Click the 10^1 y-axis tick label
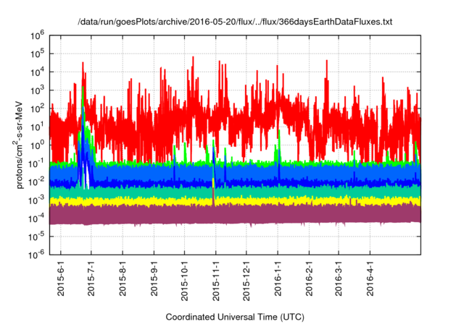This screenshot has height=324, width=464. click(x=37, y=127)
